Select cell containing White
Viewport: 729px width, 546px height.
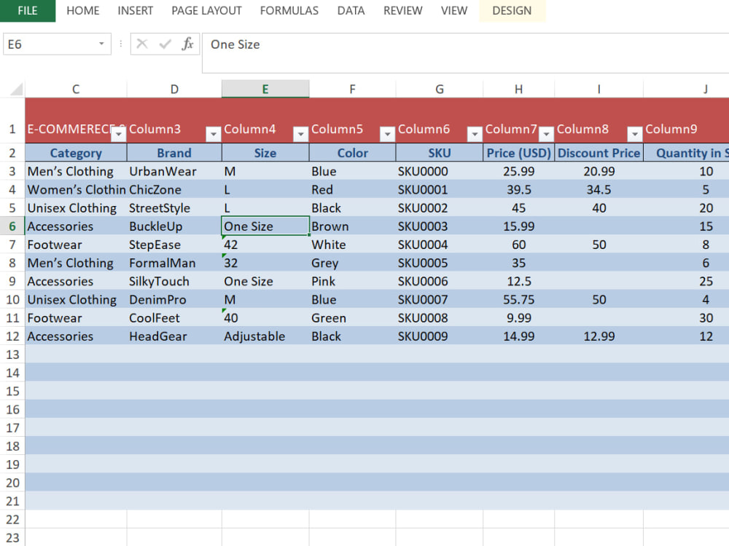coord(352,245)
